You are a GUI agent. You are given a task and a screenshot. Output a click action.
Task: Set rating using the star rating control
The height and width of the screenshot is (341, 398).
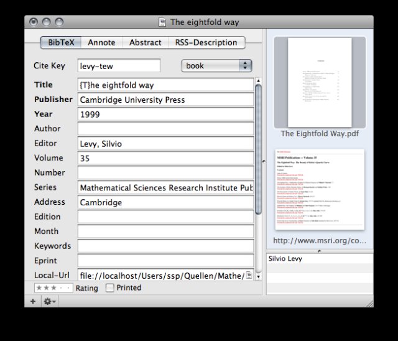53,288
